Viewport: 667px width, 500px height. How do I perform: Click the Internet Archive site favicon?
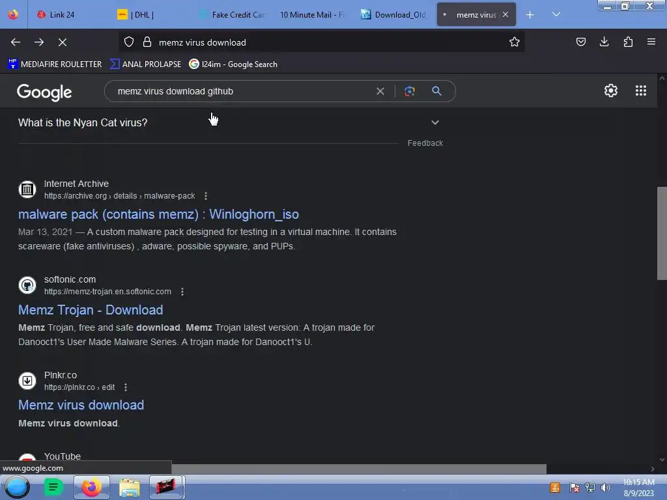click(x=27, y=189)
